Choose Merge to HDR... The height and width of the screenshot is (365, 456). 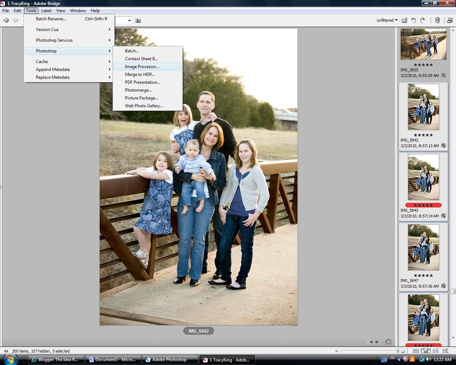coord(147,74)
